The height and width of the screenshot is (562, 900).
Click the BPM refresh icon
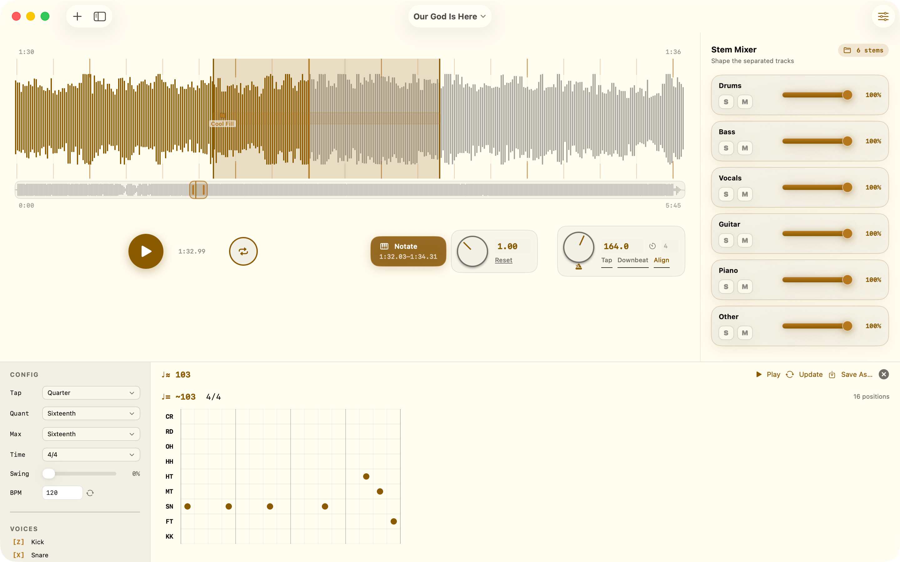[90, 493]
